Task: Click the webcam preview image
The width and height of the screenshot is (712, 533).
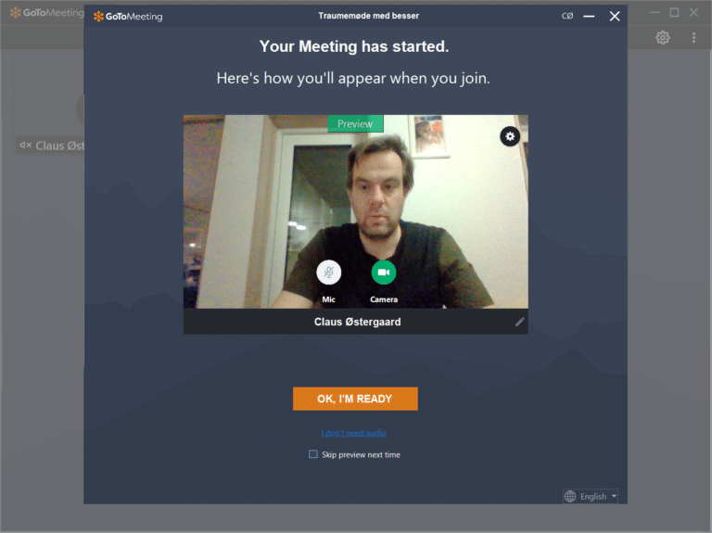Action: pos(356,211)
